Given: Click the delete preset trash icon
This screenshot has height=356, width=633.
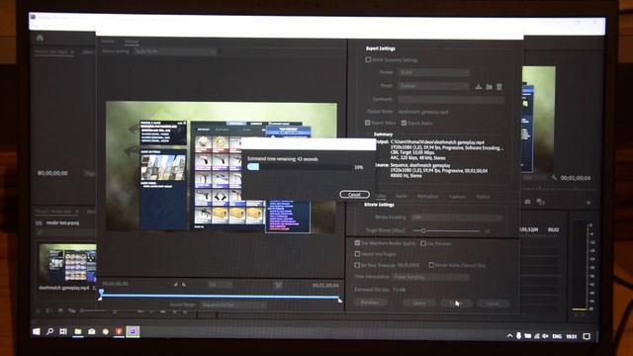Looking at the screenshot, I should coord(499,86).
